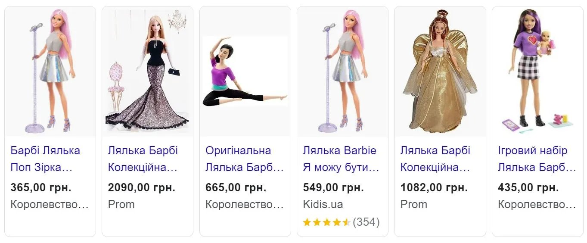The image size is (587, 243).
Task: Open the 'Оригінальна Лялька Барбі' product title
Action: (x=244, y=159)
